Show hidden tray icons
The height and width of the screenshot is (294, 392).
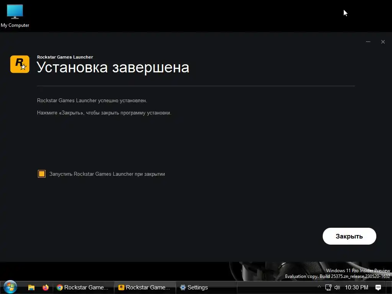click(319, 287)
